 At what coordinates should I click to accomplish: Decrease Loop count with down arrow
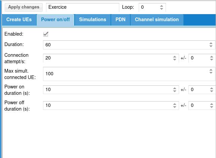[x=162, y=9]
